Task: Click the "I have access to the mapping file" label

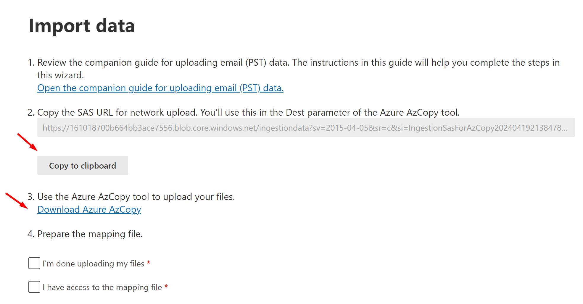Action: 102,287
